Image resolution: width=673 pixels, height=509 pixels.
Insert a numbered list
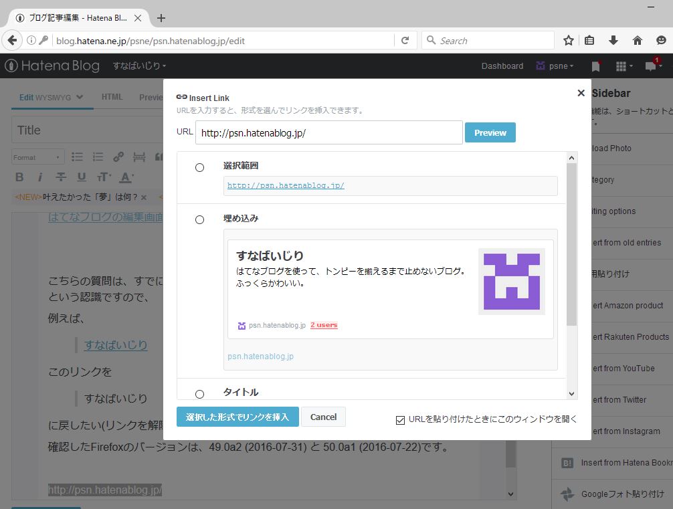(98, 157)
